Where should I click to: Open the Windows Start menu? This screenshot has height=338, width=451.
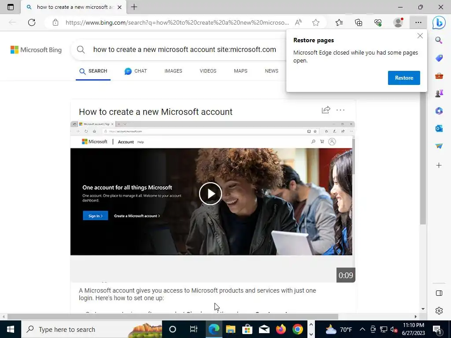coord(11,329)
